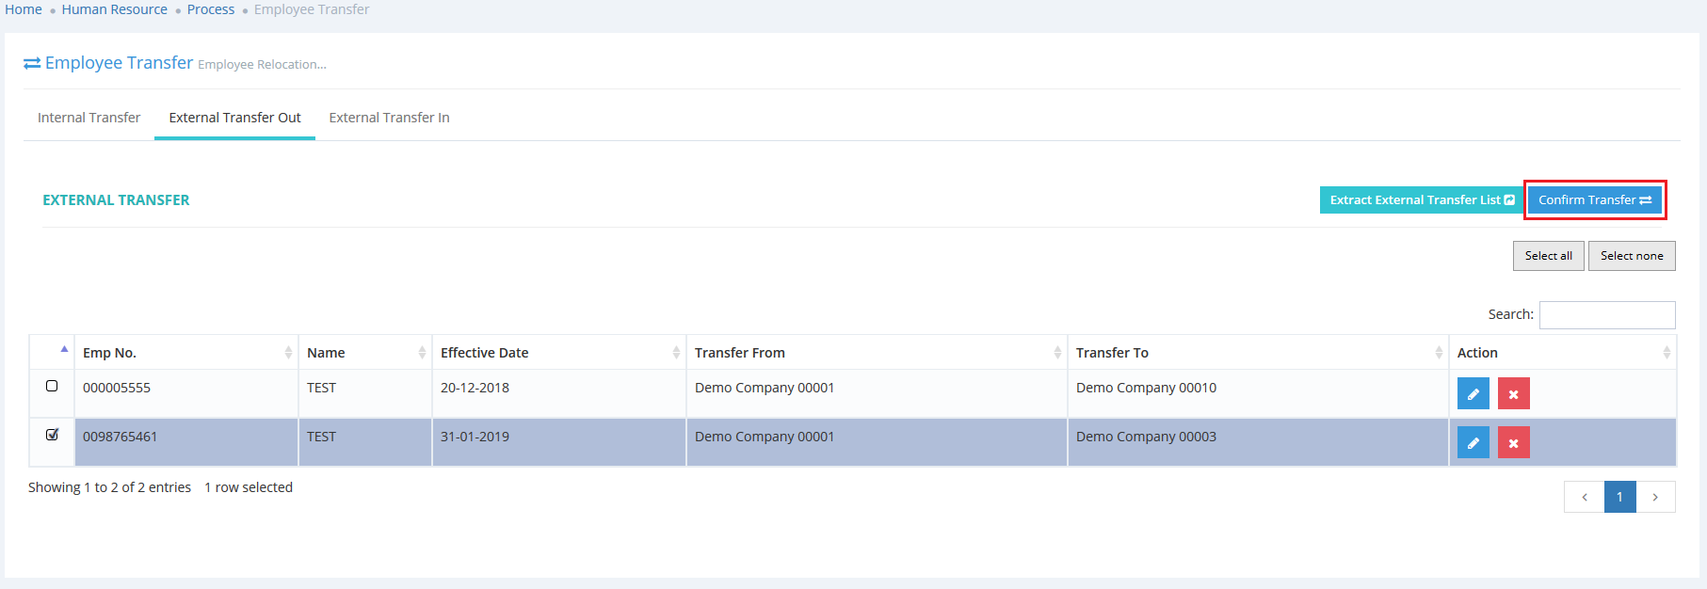Click Confirm Transfer button
Image resolution: width=1707 pixels, height=589 pixels.
tap(1594, 199)
